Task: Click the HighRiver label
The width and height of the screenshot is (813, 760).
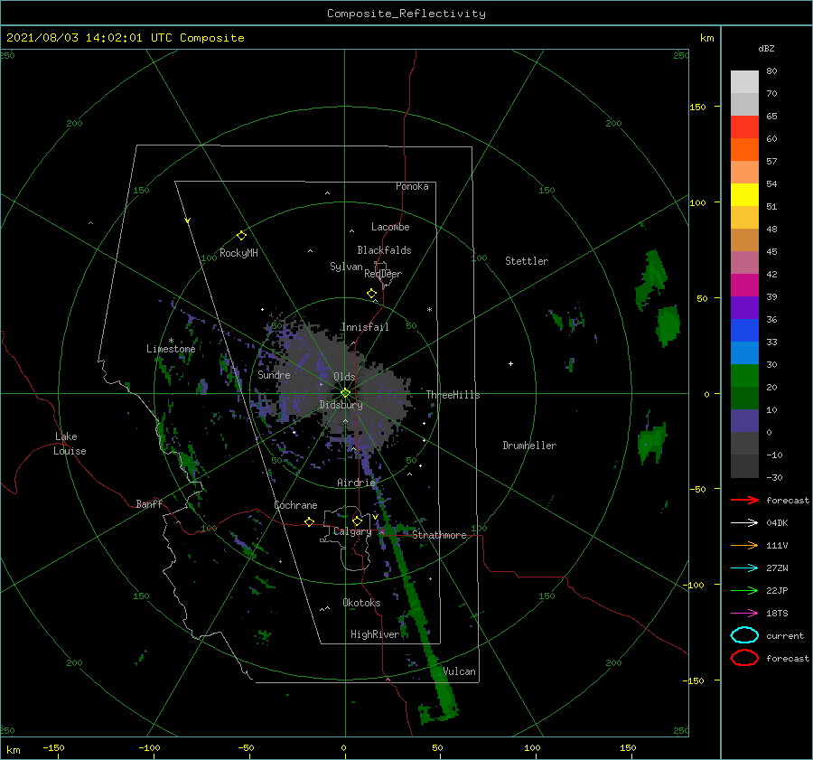Action: point(375,634)
